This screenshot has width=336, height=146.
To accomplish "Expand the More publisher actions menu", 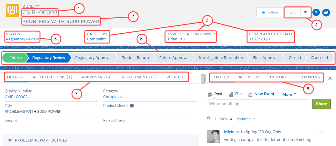I will tap(289, 94).
